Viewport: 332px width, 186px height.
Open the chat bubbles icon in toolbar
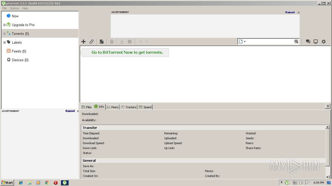[x=308, y=42]
